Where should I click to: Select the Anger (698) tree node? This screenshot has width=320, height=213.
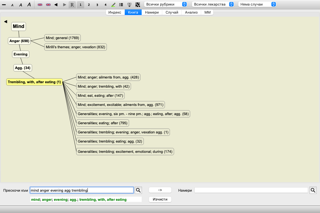point(19,41)
